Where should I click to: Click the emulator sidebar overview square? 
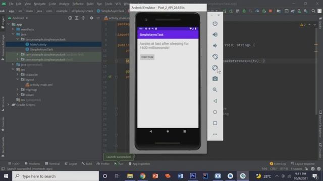click(x=215, y=123)
